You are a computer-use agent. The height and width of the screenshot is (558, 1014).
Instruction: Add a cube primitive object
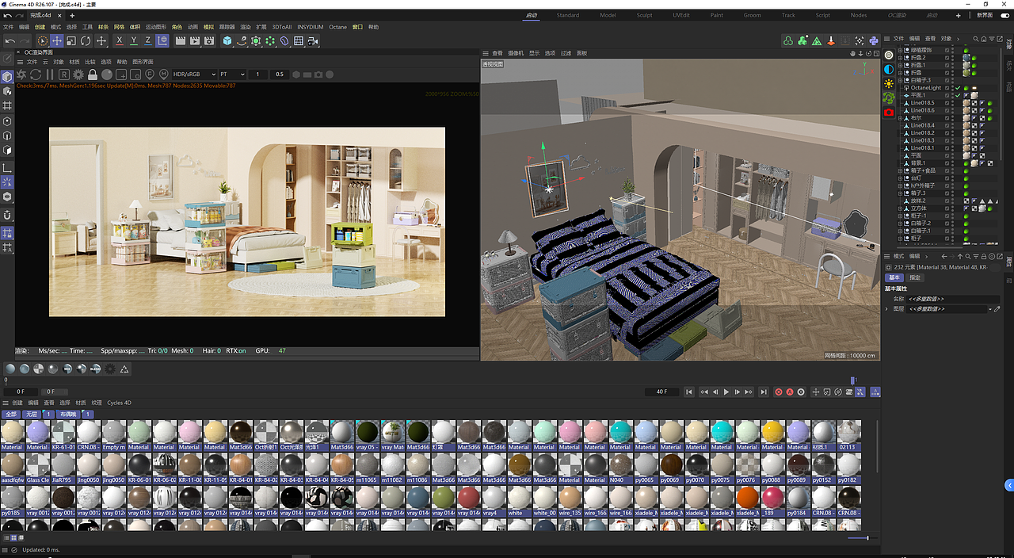(x=227, y=40)
